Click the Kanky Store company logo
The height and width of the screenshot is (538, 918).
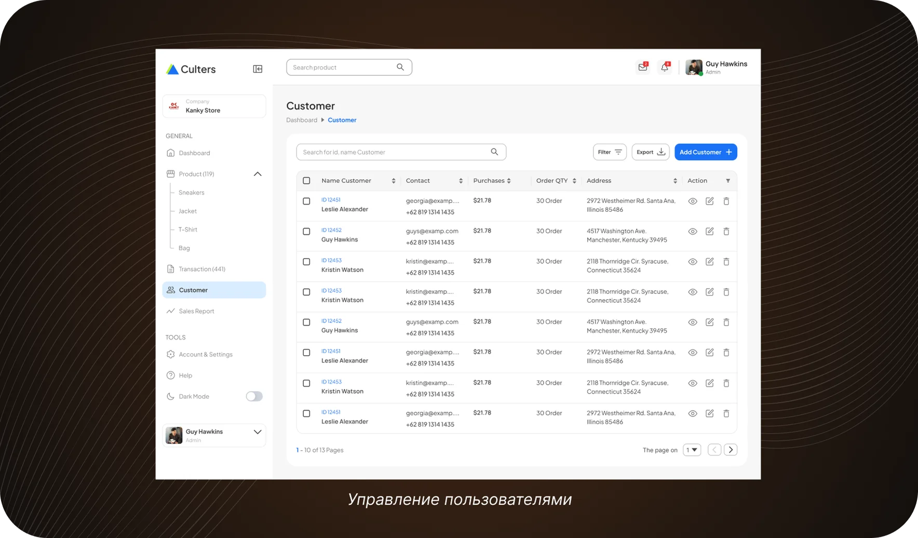[x=174, y=106]
